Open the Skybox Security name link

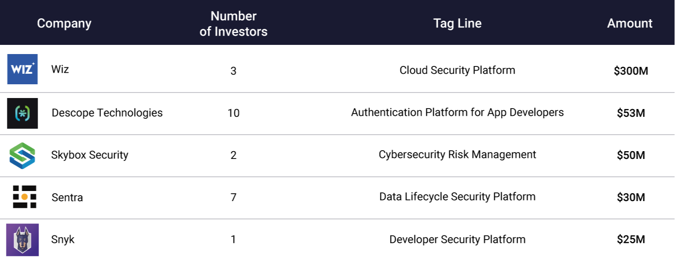[89, 155]
